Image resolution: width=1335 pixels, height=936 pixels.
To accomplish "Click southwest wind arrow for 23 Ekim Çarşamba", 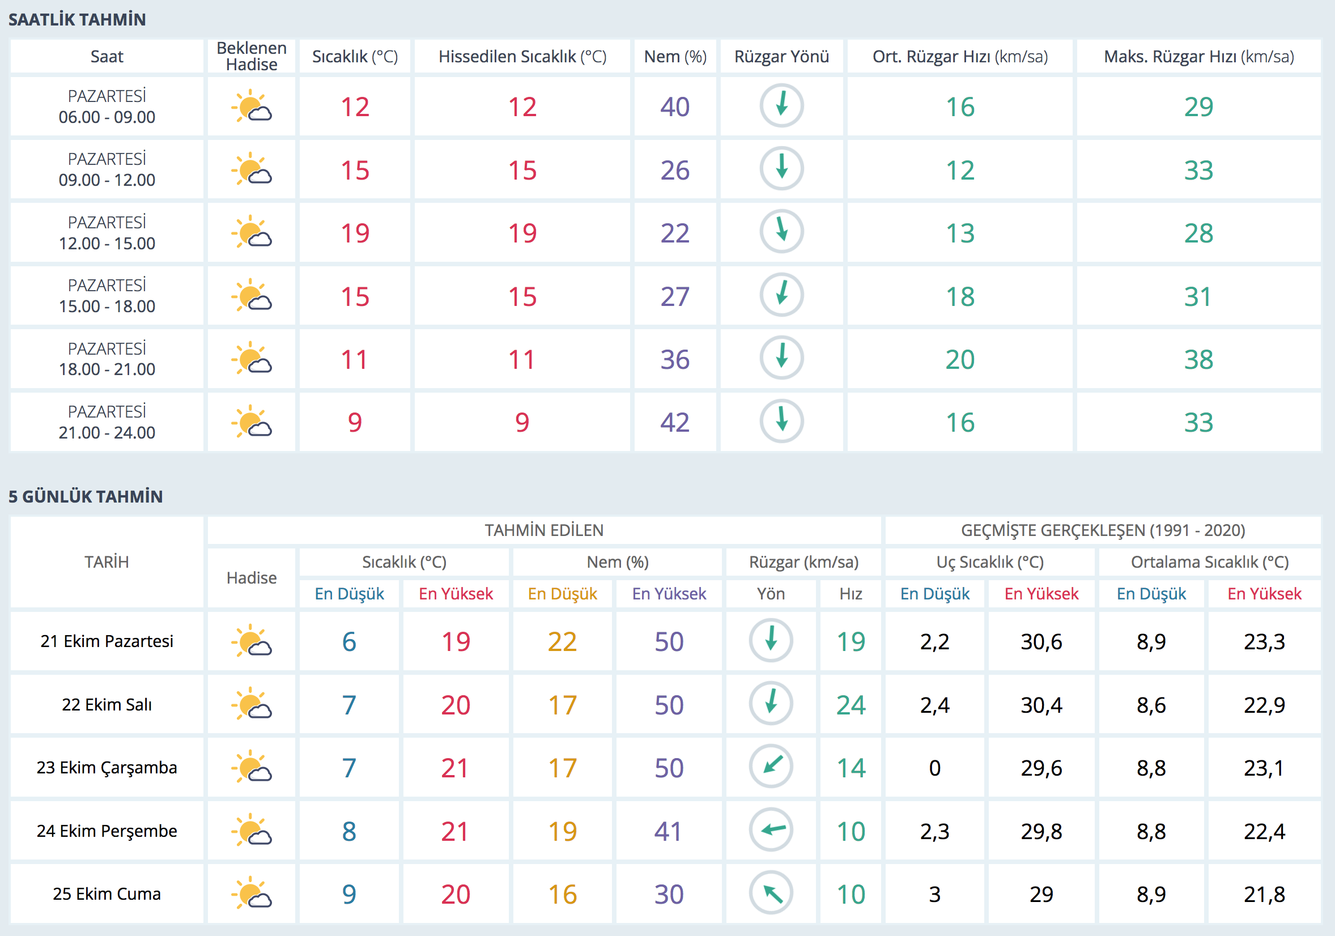I will 771,766.
